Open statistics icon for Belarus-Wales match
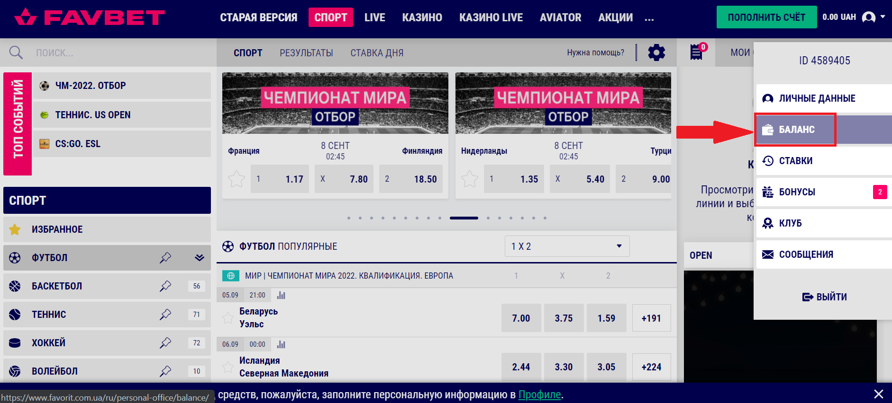Image resolution: width=892 pixels, height=403 pixels. tap(281, 295)
